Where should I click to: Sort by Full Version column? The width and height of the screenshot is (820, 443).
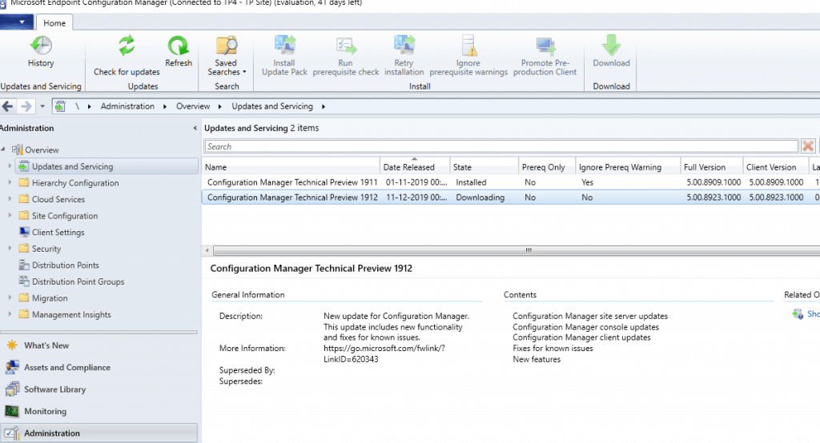pos(712,167)
